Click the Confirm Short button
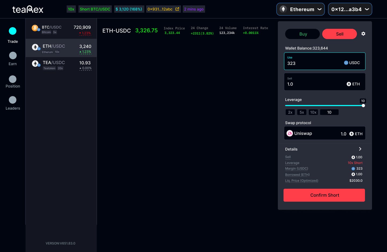 coord(324,195)
